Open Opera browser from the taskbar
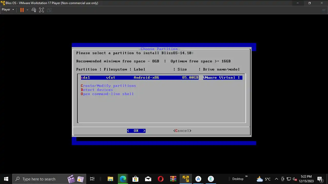Viewport: 328px width, 184px height. coord(160,179)
